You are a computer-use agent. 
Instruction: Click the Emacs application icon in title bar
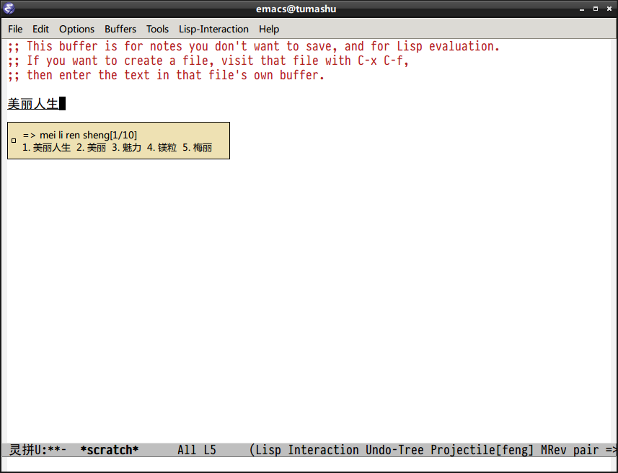point(9,8)
